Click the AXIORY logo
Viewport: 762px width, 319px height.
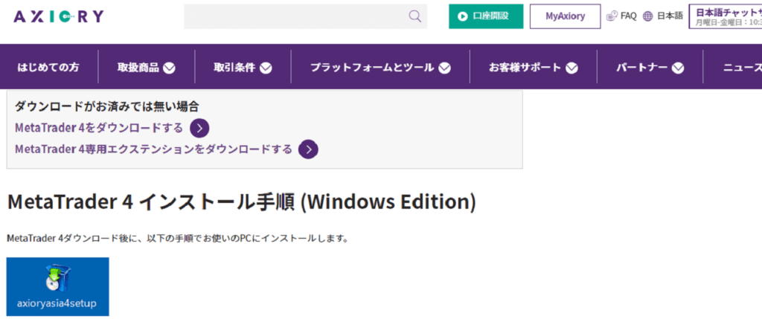[x=58, y=16]
